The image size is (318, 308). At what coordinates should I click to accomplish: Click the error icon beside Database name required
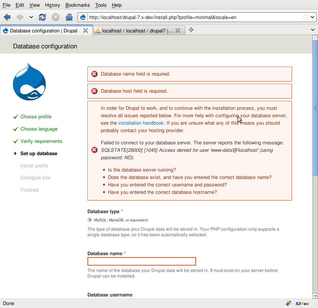[94, 74]
